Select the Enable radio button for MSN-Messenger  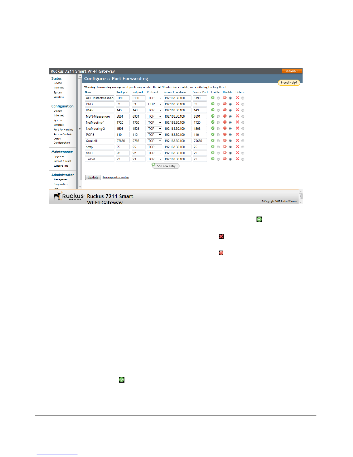click(x=218, y=116)
